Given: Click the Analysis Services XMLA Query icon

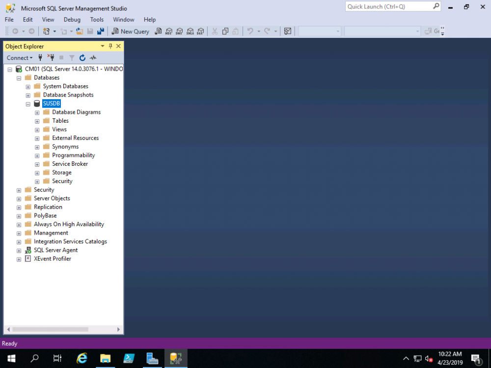Looking at the screenshot, I should pyautogui.click(x=190, y=31).
